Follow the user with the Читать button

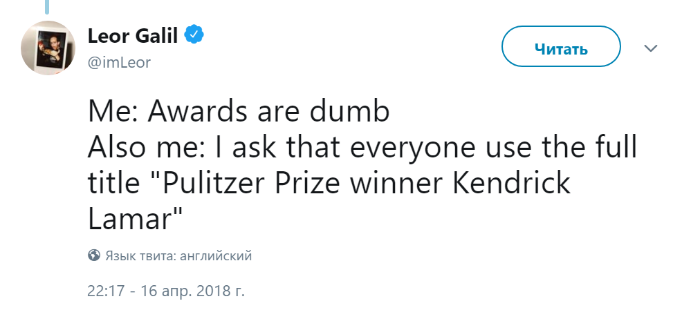tap(561, 47)
